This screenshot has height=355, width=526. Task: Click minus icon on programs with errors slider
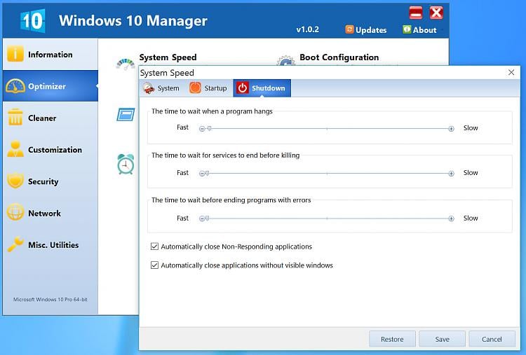coord(202,218)
